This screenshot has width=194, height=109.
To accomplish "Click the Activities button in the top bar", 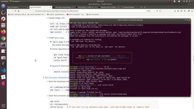I will (5, 1).
